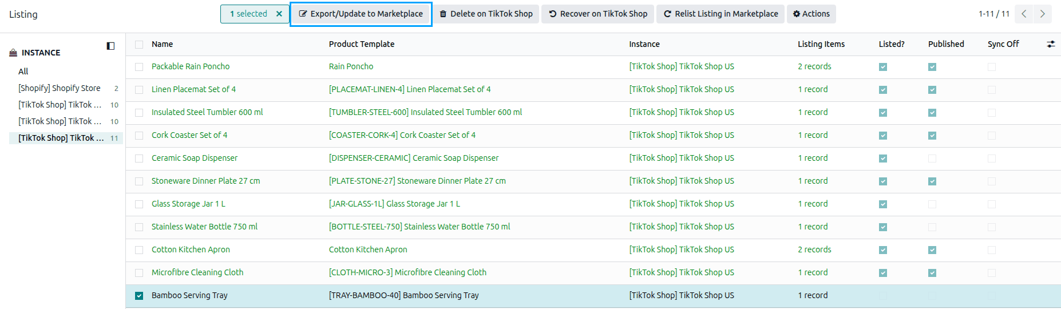1061x309 pixels.
Task: Sort by the Sync Off column header
Action: coord(1003,44)
